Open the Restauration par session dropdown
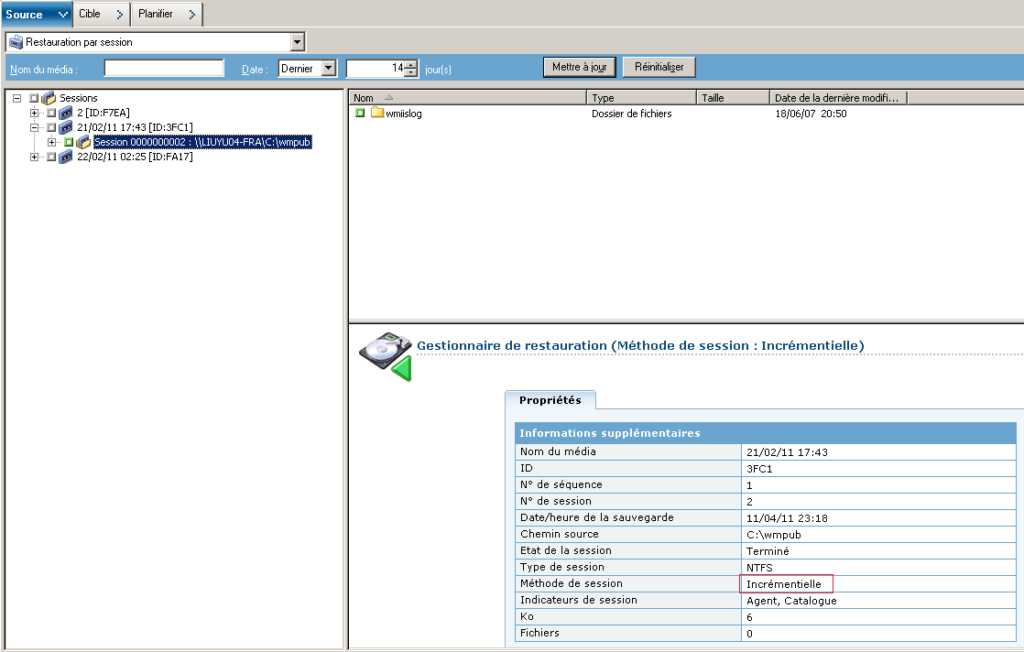This screenshot has width=1024, height=652. [x=297, y=42]
